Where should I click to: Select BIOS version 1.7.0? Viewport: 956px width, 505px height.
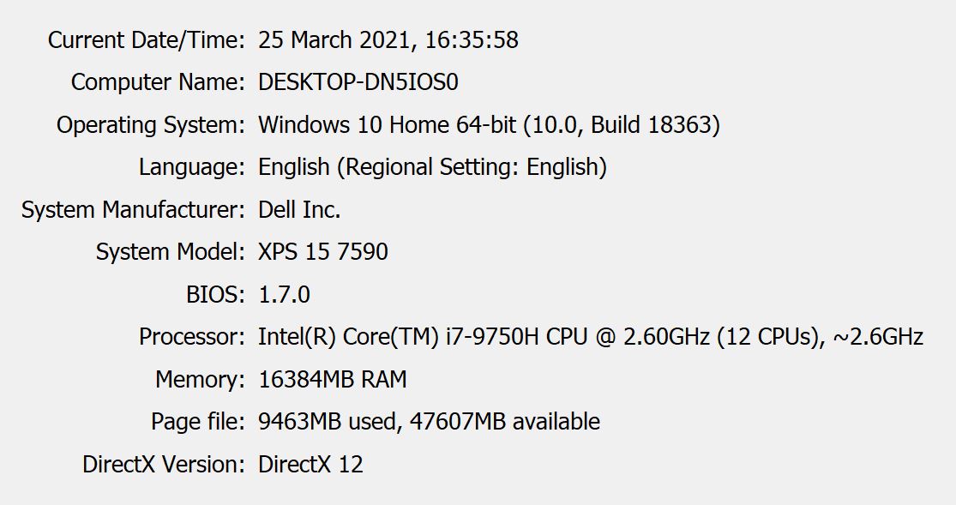click(x=284, y=295)
